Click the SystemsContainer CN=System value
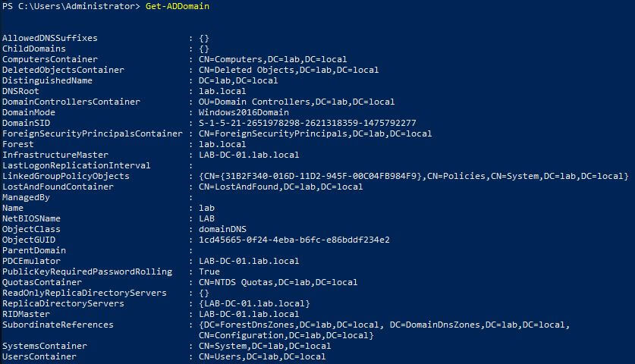 click(265, 347)
